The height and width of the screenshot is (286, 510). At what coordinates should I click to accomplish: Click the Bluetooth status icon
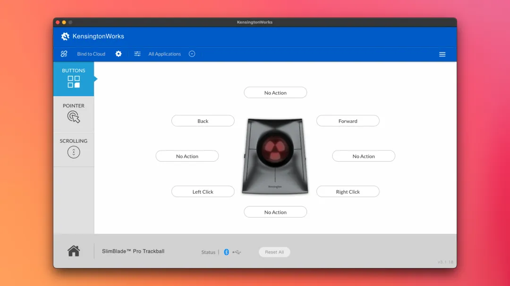coord(226,252)
